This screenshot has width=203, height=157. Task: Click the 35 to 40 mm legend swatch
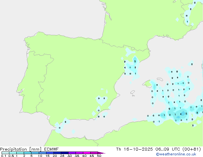coord(79,153)
